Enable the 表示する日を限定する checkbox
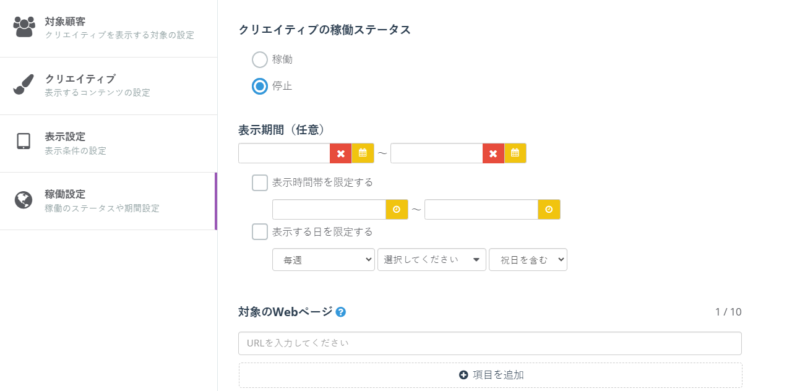792x391 pixels. point(259,231)
